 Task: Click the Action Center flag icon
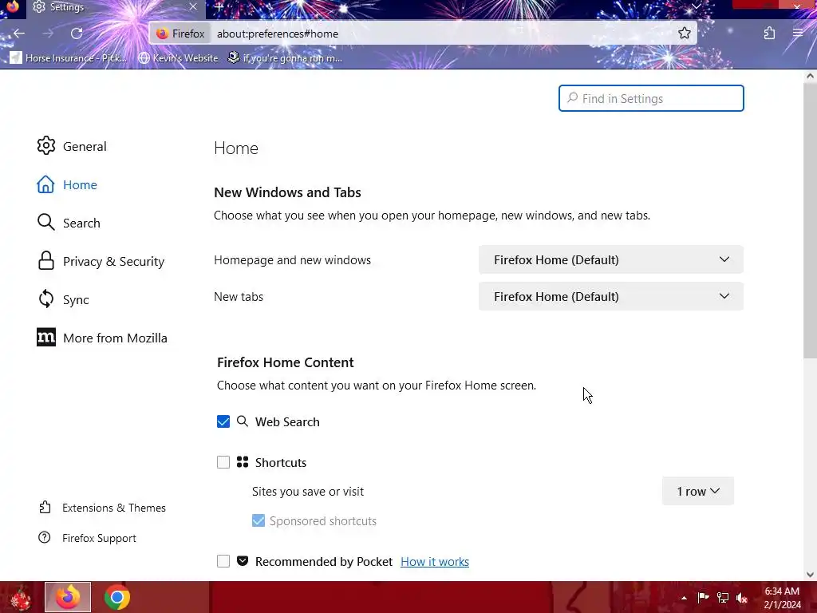703,597
